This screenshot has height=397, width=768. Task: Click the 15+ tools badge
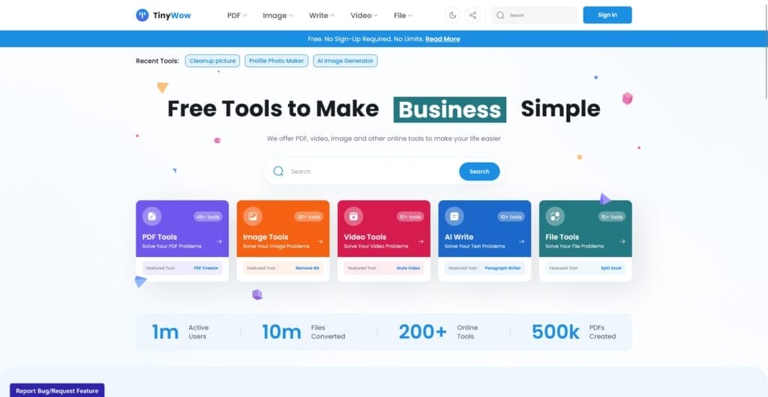click(611, 216)
